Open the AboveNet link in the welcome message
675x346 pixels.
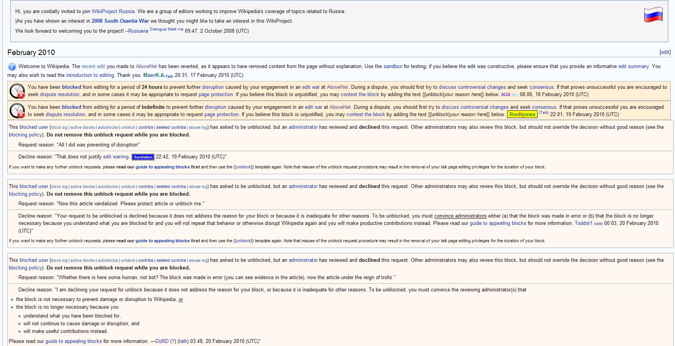point(146,67)
